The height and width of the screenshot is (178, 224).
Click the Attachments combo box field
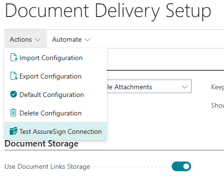149,86
